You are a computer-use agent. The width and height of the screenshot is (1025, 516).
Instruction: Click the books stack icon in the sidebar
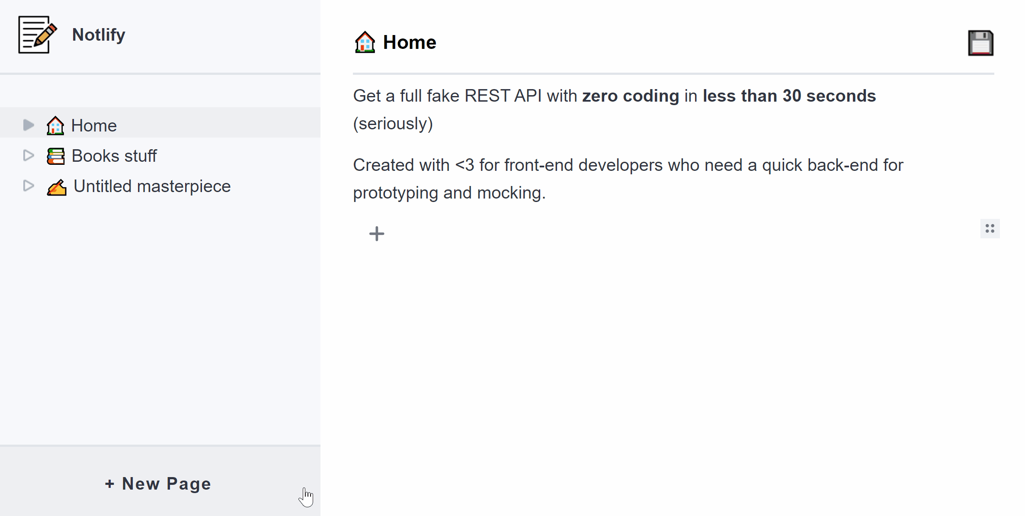(55, 155)
